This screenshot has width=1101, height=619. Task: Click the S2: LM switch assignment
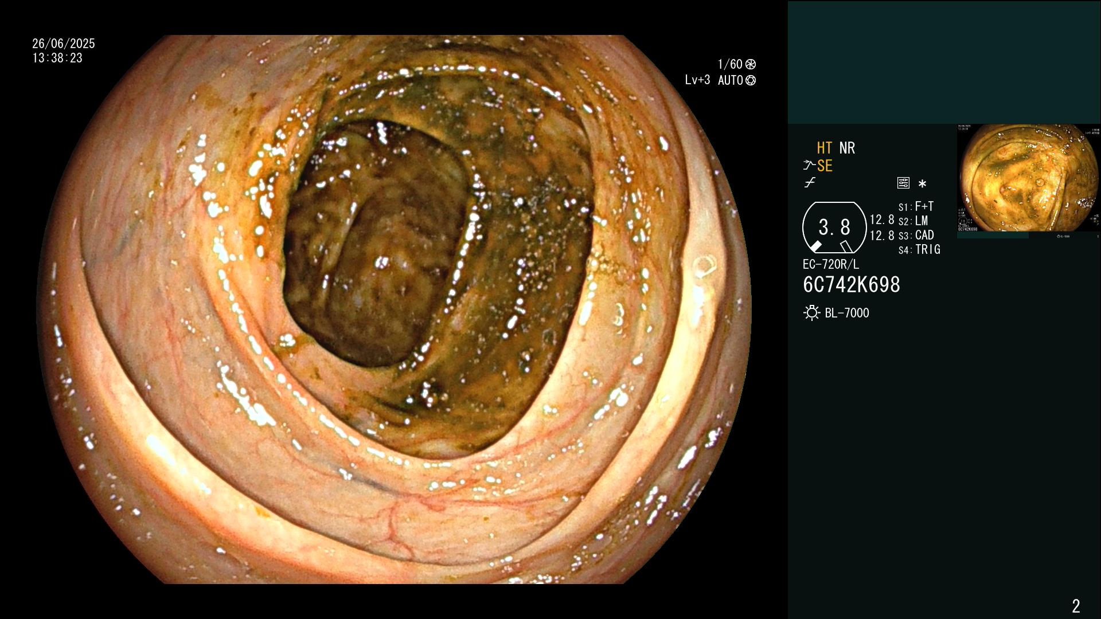pos(913,221)
